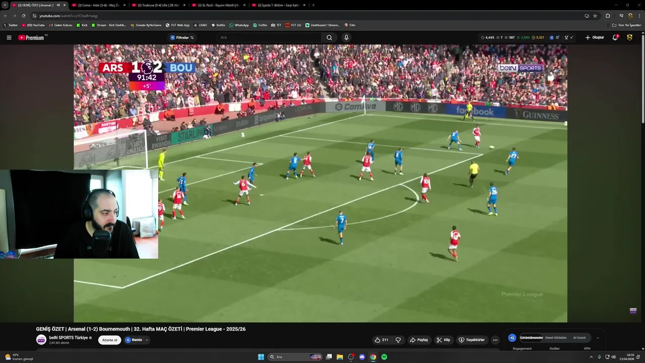Bookmark this page with star icon
Screen dimensions: 645x363
point(595,16)
